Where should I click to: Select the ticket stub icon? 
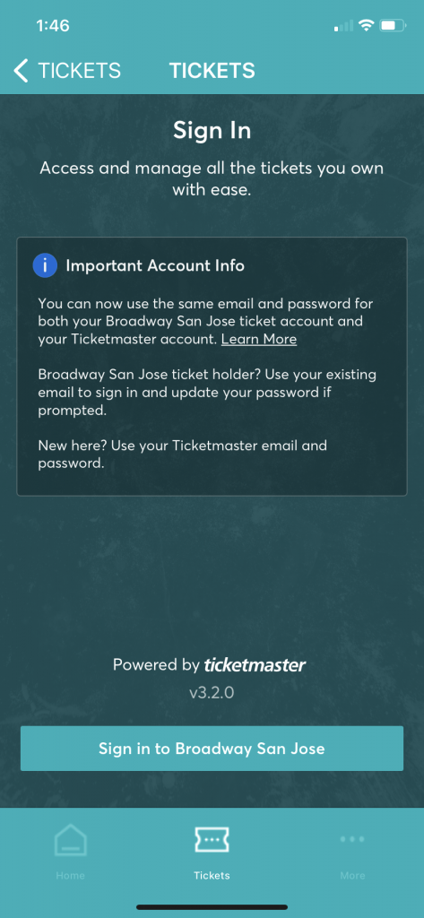click(x=212, y=839)
